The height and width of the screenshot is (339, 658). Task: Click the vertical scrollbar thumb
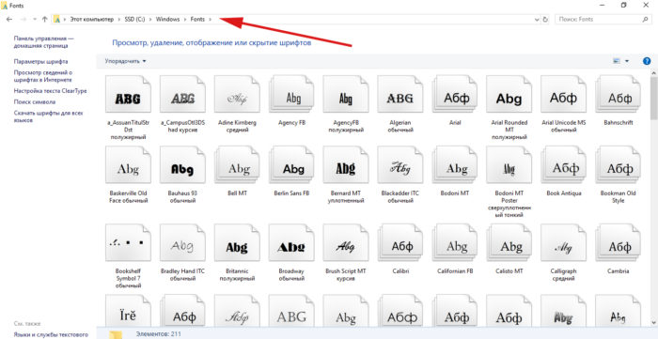pyautogui.click(x=654, y=98)
